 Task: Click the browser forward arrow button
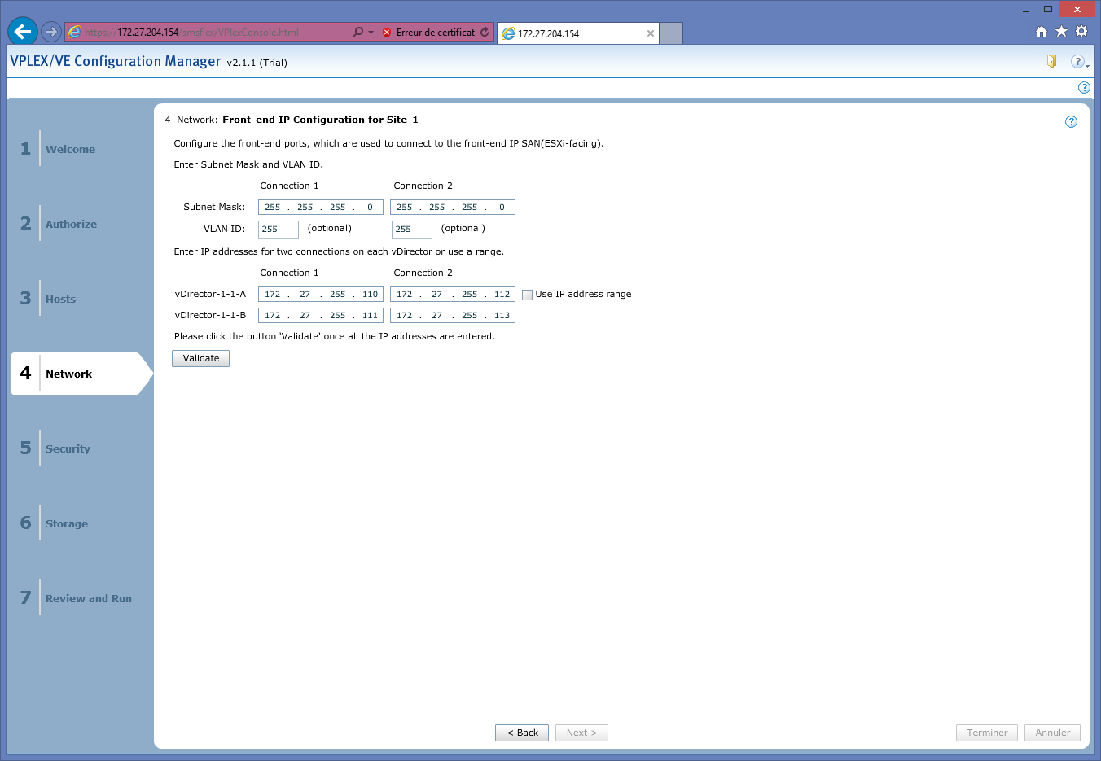pyautogui.click(x=51, y=32)
